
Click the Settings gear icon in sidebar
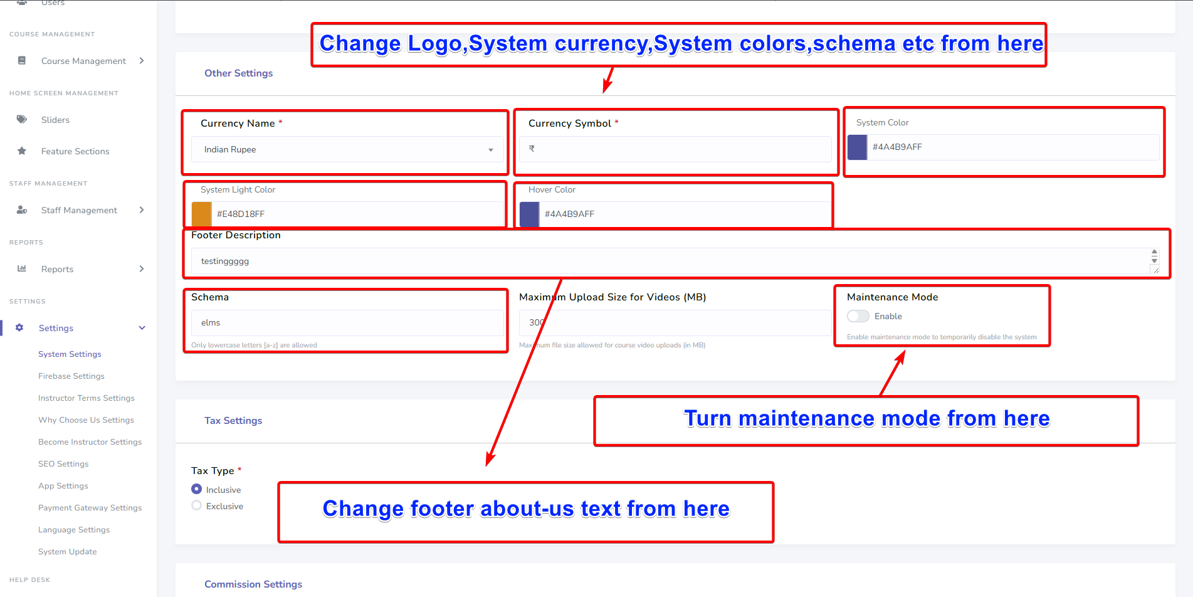[x=19, y=328]
